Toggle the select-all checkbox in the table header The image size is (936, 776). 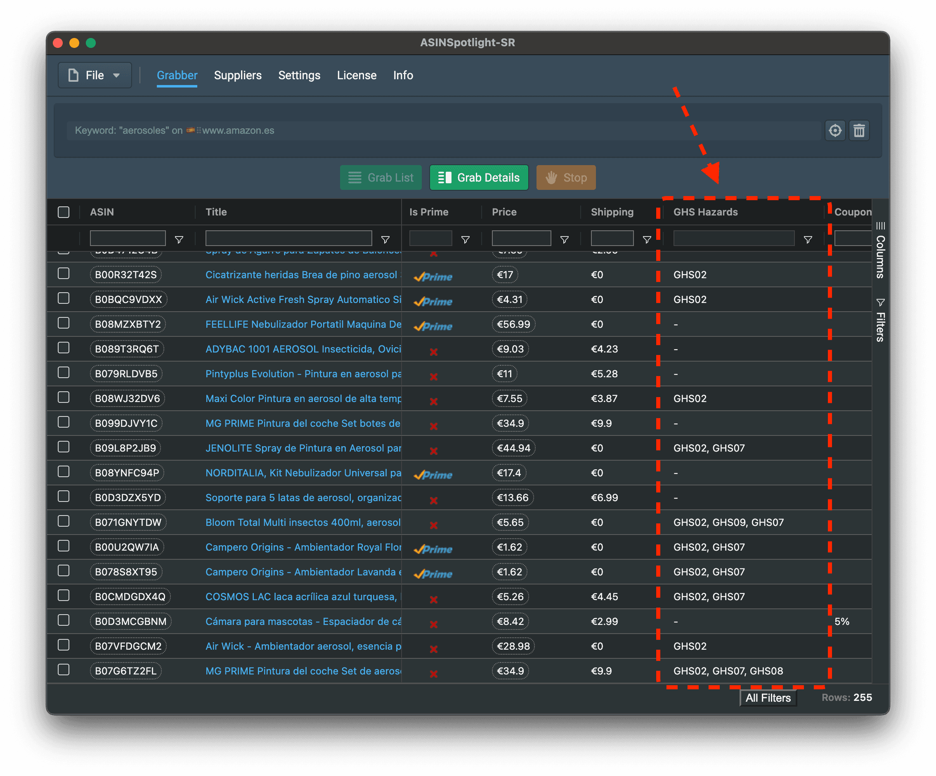tap(63, 212)
